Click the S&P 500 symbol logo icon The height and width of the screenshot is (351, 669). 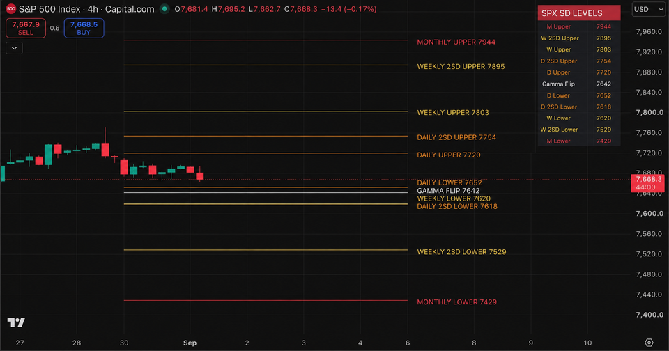click(x=11, y=9)
